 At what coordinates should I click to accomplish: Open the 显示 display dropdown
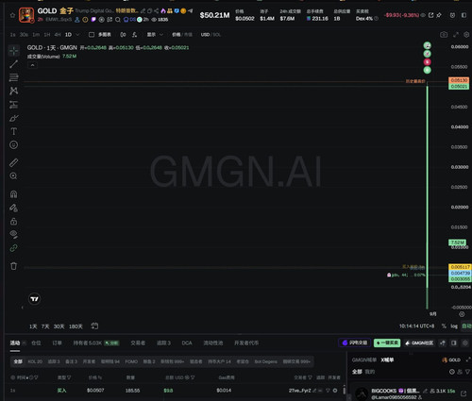coord(155,35)
